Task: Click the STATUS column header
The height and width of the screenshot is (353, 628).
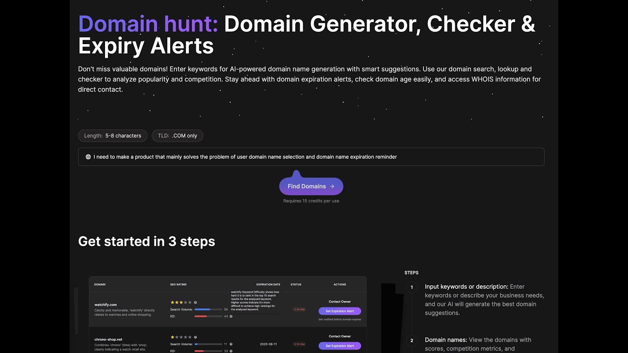Action: click(x=296, y=284)
